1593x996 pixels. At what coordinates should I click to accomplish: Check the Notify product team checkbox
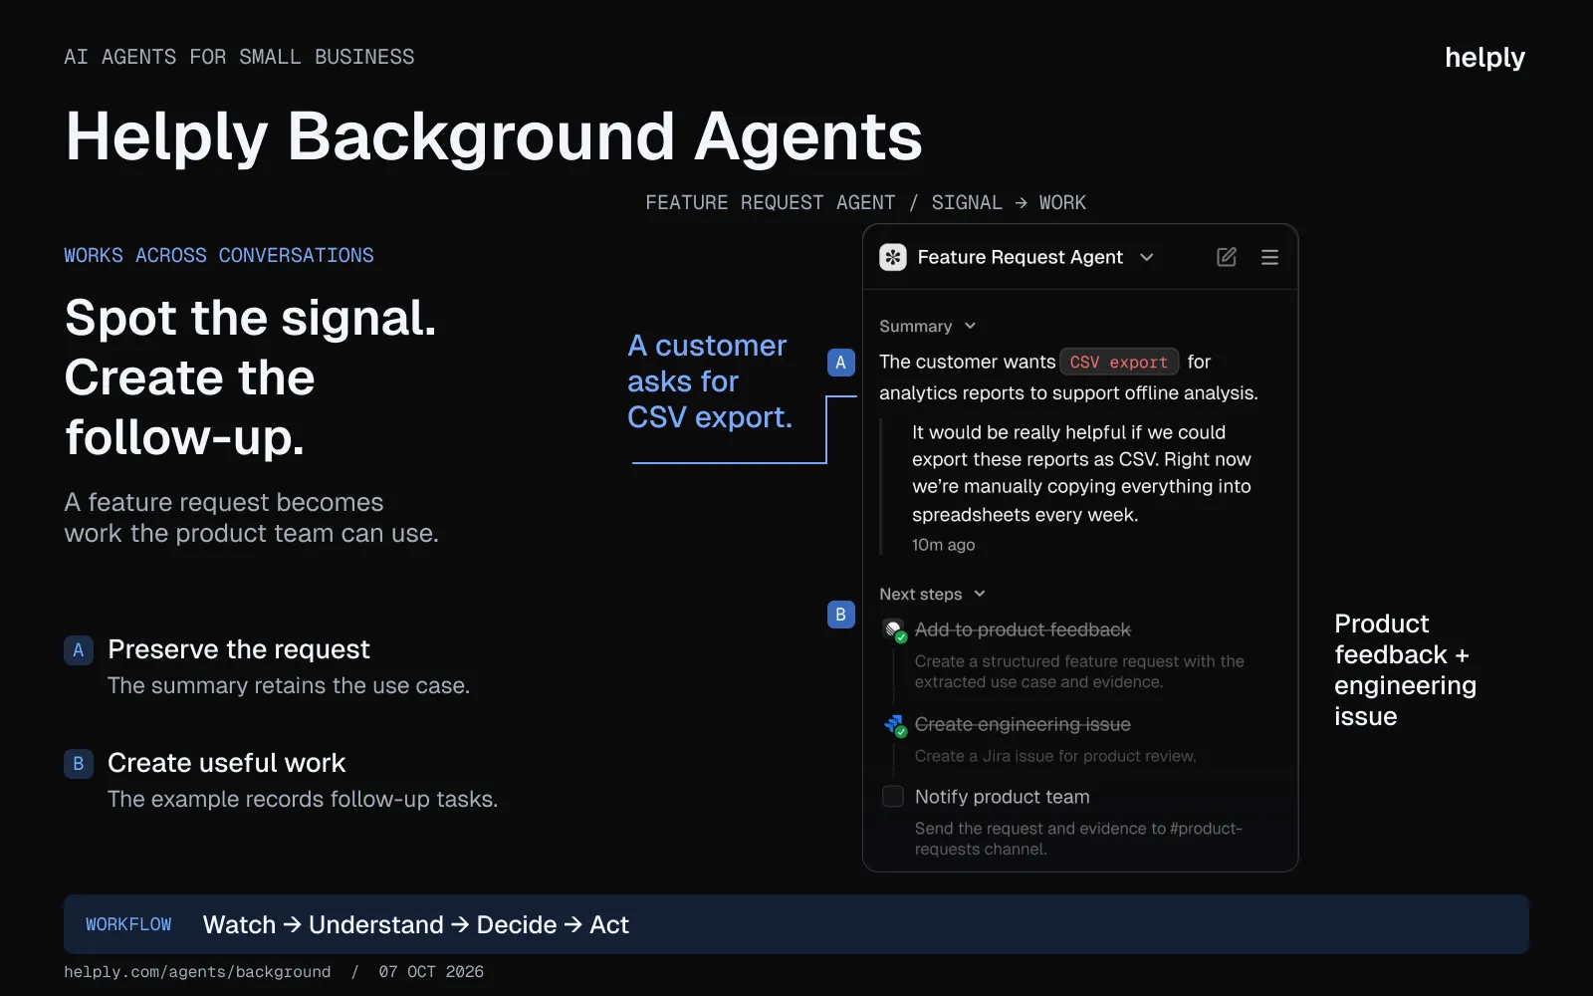(893, 797)
